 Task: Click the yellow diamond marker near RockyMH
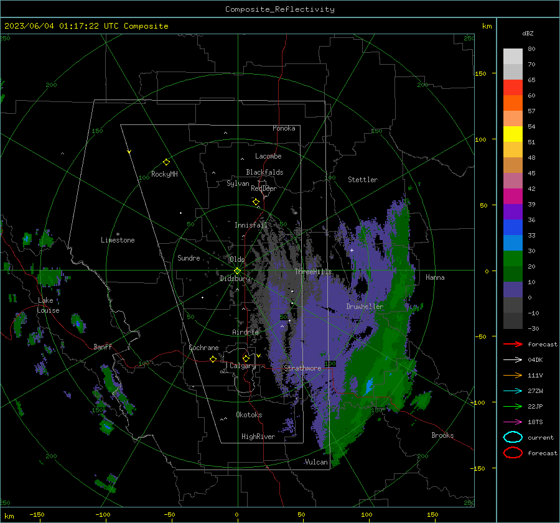[x=166, y=162]
